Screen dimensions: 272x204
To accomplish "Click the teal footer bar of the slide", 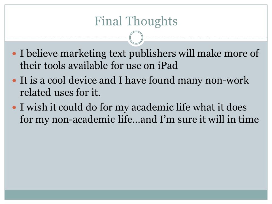I will click(x=136, y=195).
